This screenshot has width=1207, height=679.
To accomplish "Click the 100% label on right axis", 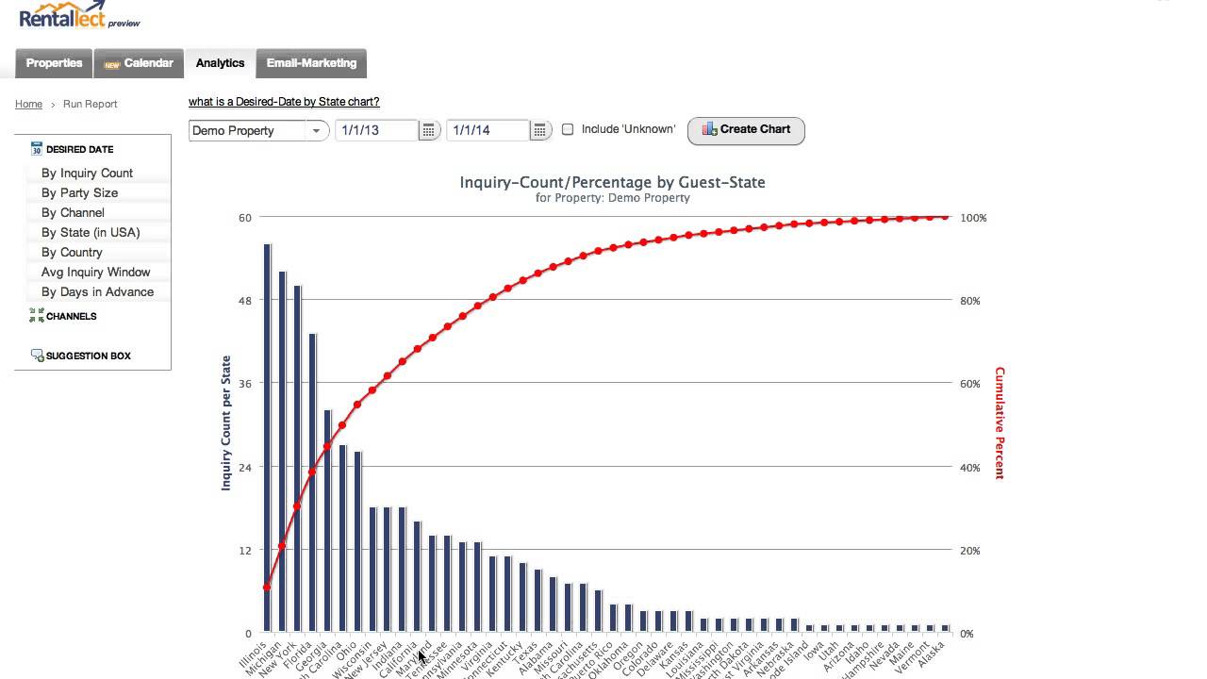I will [x=973, y=218].
